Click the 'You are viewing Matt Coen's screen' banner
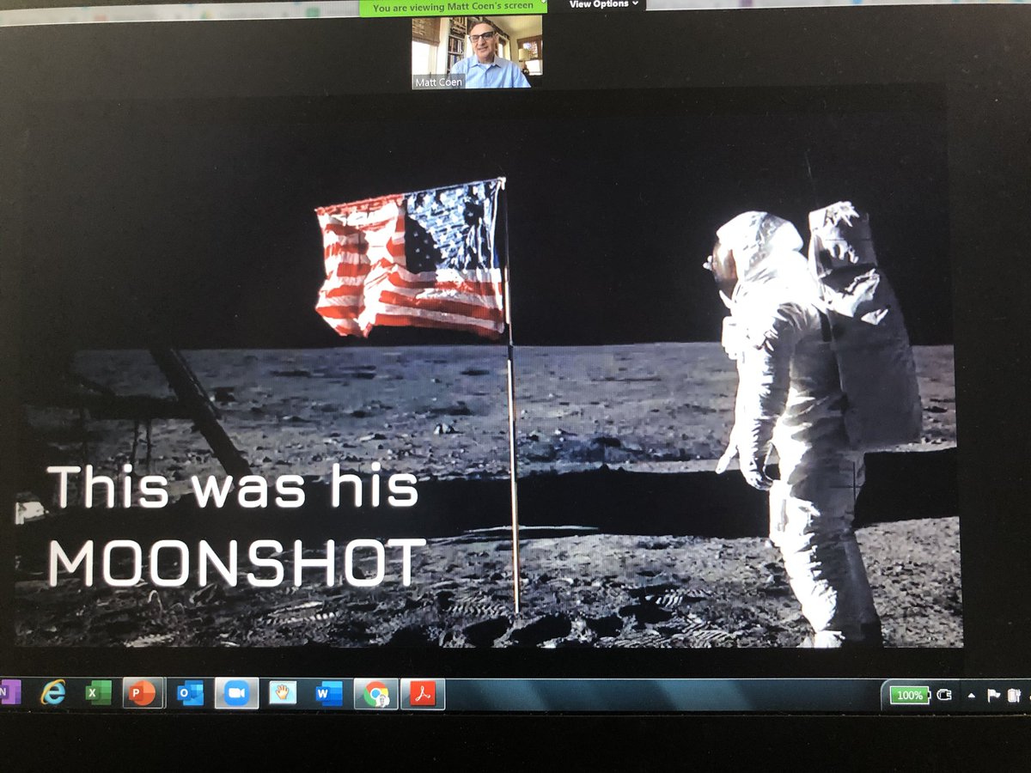 pos(453,7)
